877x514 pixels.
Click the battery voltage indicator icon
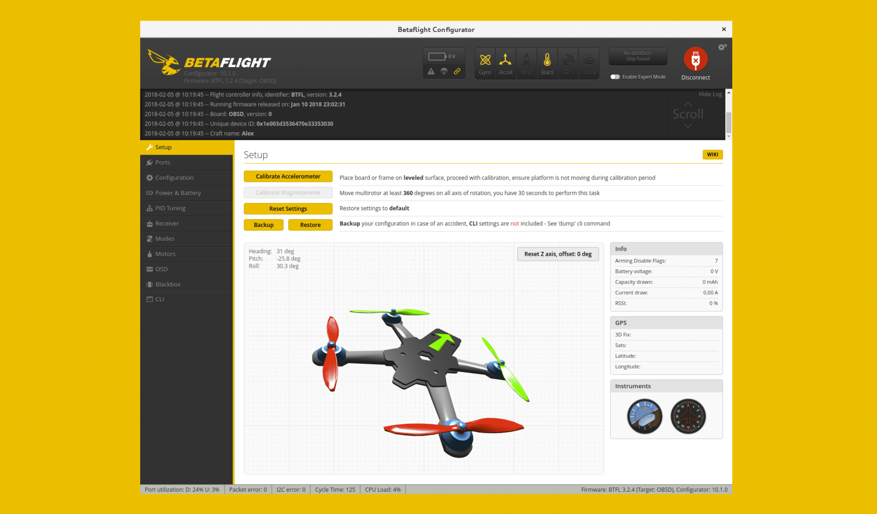tap(437, 57)
